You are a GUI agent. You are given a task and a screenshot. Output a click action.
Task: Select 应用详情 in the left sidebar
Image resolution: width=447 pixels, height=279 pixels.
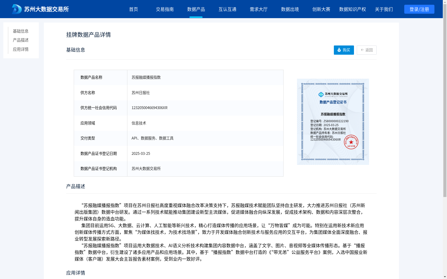(21, 49)
